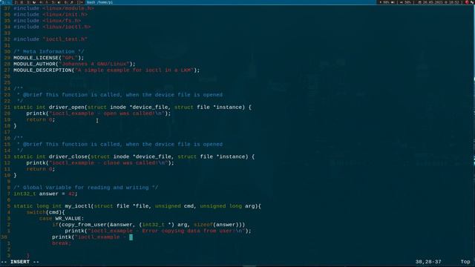This screenshot has width=475, height=267.
Task: Switch to workspace 3 in the top bar
Action: click(x=31, y=2)
